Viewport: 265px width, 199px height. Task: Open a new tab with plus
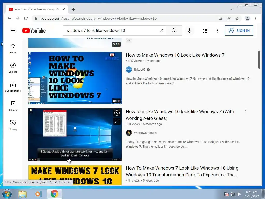tap(73, 9)
